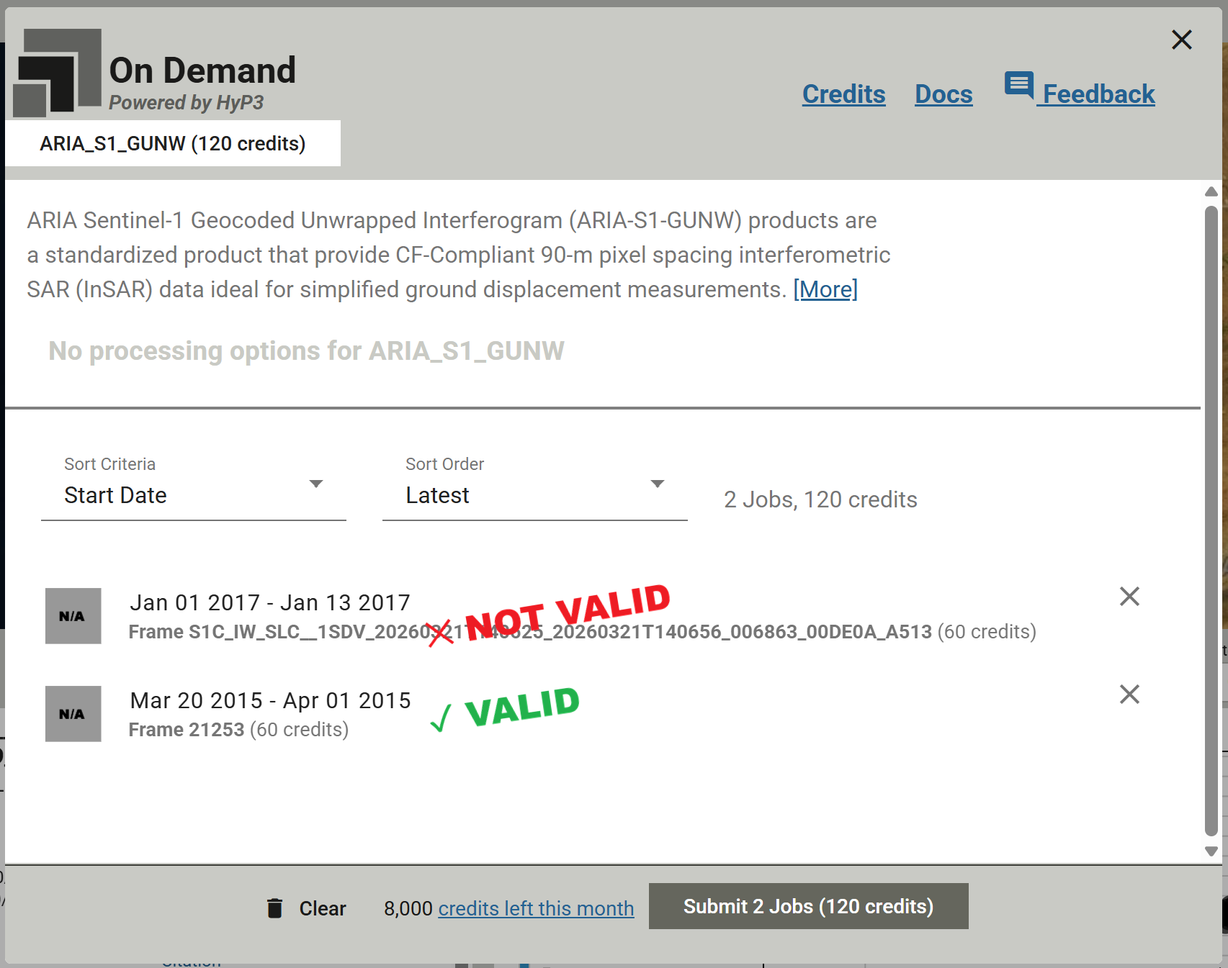This screenshot has height=968, width=1228.
Task: Open the Sort Criteria dropdown
Action: pos(193,495)
